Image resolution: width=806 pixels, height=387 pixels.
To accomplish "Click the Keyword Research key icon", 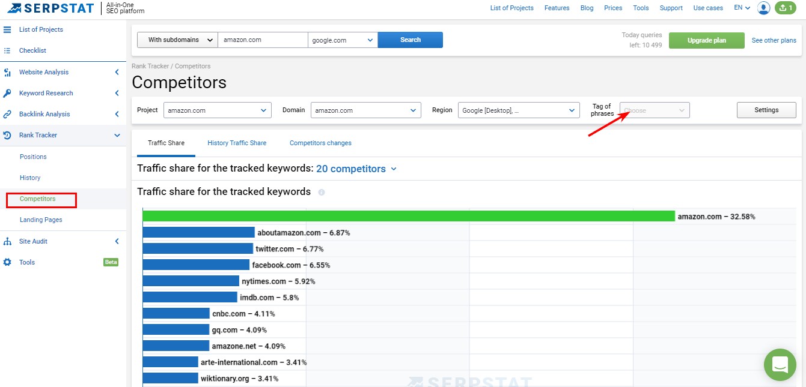I will [x=7, y=93].
